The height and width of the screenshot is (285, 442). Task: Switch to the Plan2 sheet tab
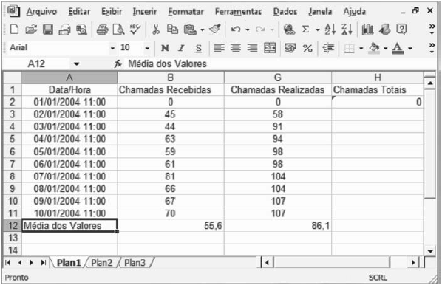pos(102,263)
